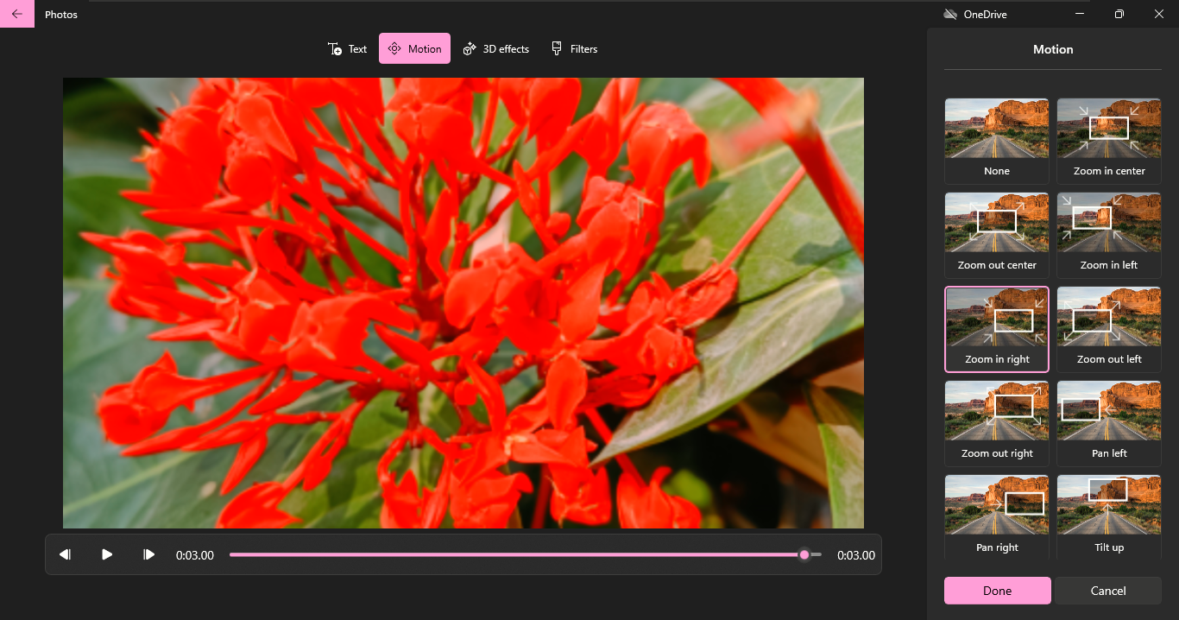Switch to the Zoom in left motion
Viewport: 1179px width, 620px height.
[x=1108, y=235]
